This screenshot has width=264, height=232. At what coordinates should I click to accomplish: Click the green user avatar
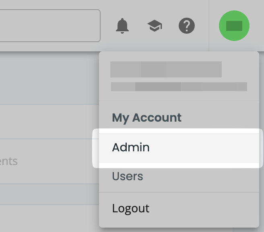[234, 26]
